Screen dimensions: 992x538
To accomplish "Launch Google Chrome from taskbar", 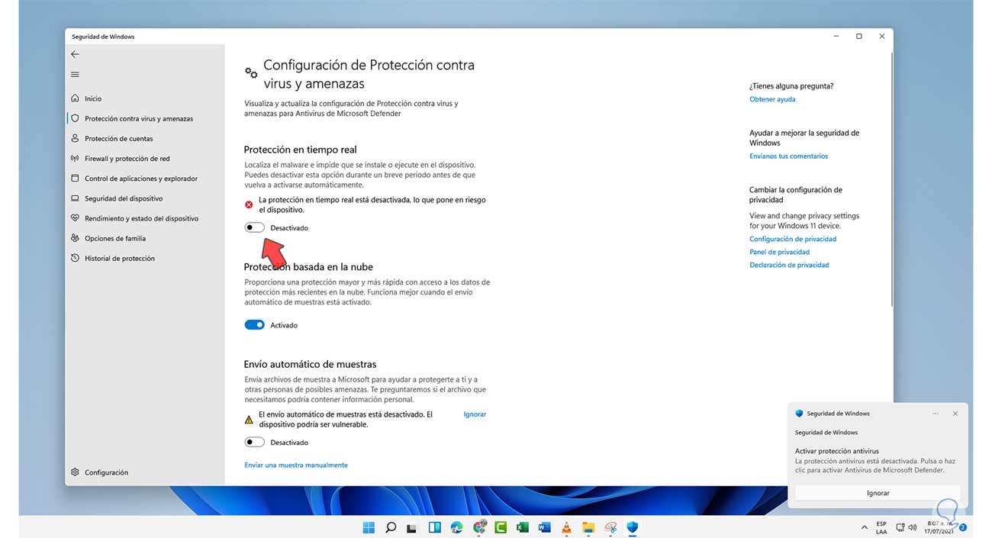I will tap(479, 527).
